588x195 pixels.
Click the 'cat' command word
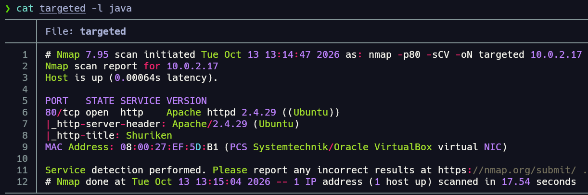click(25, 8)
